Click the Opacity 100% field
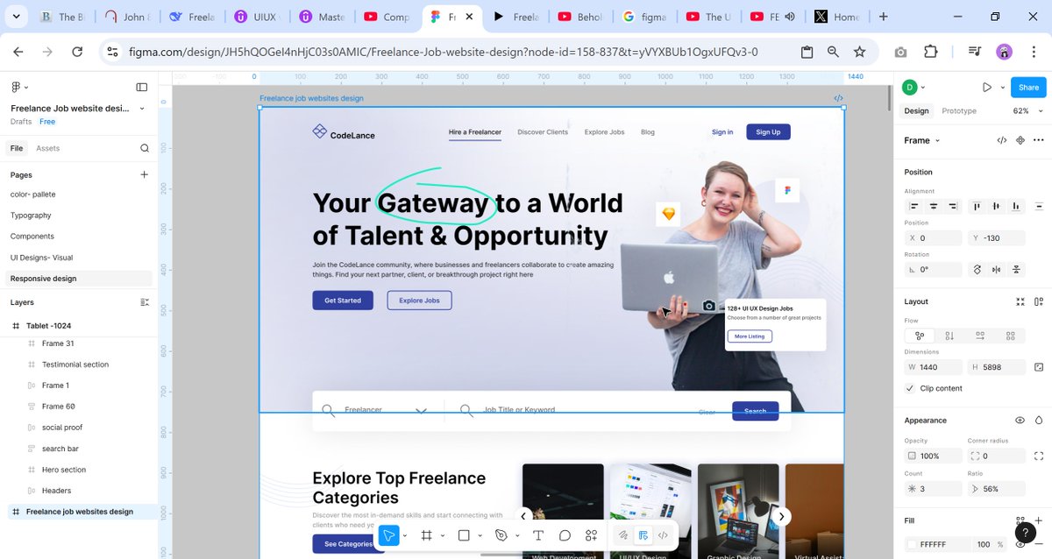 pyautogui.click(x=933, y=456)
